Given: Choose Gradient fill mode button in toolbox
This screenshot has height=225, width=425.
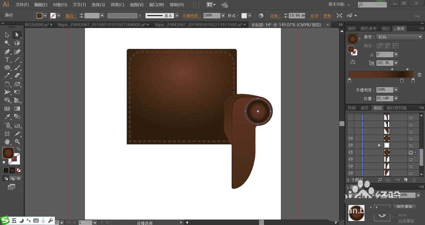Looking at the screenshot, I should [x=12, y=170].
